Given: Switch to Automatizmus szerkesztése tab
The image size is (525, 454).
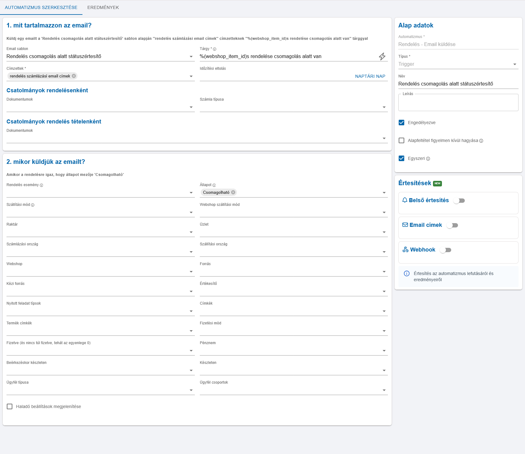Looking at the screenshot, I should tap(41, 7).
